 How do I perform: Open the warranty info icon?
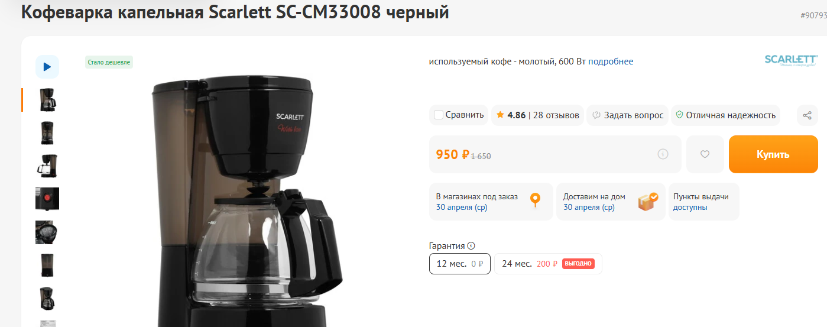(x=471, y=246)
